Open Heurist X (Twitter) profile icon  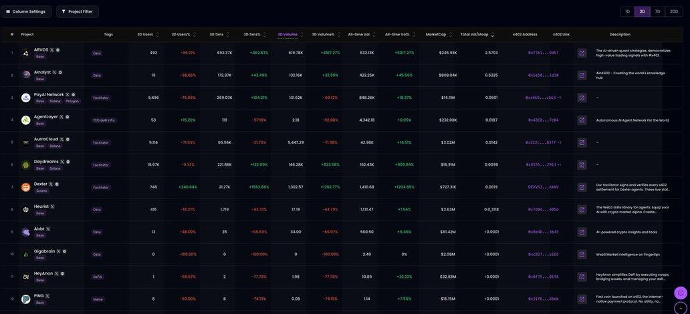point(52,206)
